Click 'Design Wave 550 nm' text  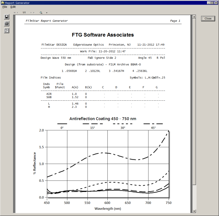[x=56, y=58]
